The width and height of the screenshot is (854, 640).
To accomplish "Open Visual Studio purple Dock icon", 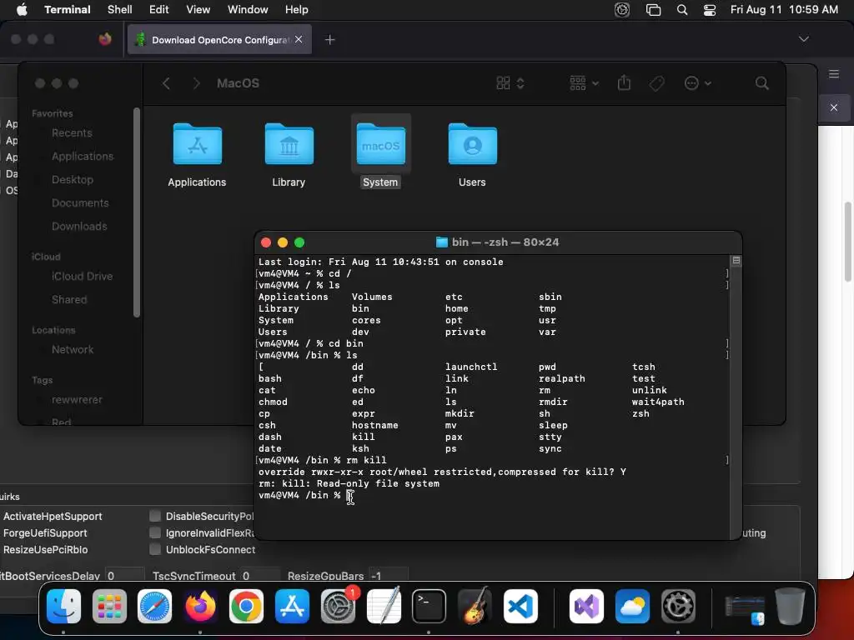I will (586, 606).
